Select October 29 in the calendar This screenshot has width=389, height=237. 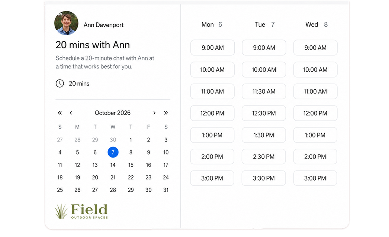click(x=131, y=190)
